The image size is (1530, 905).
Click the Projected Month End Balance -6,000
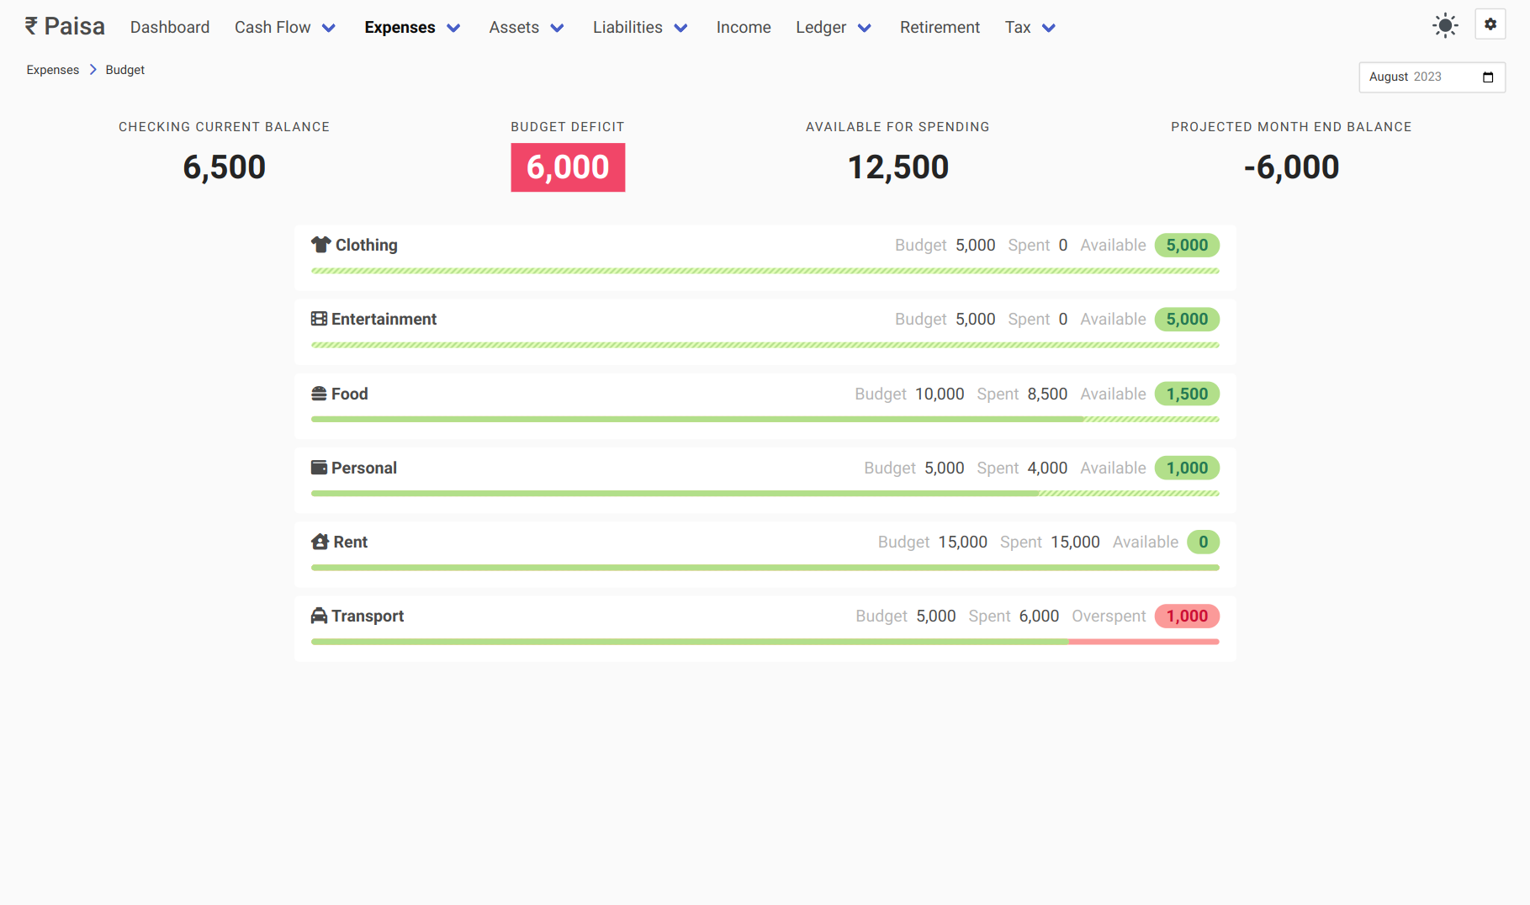1291,167
